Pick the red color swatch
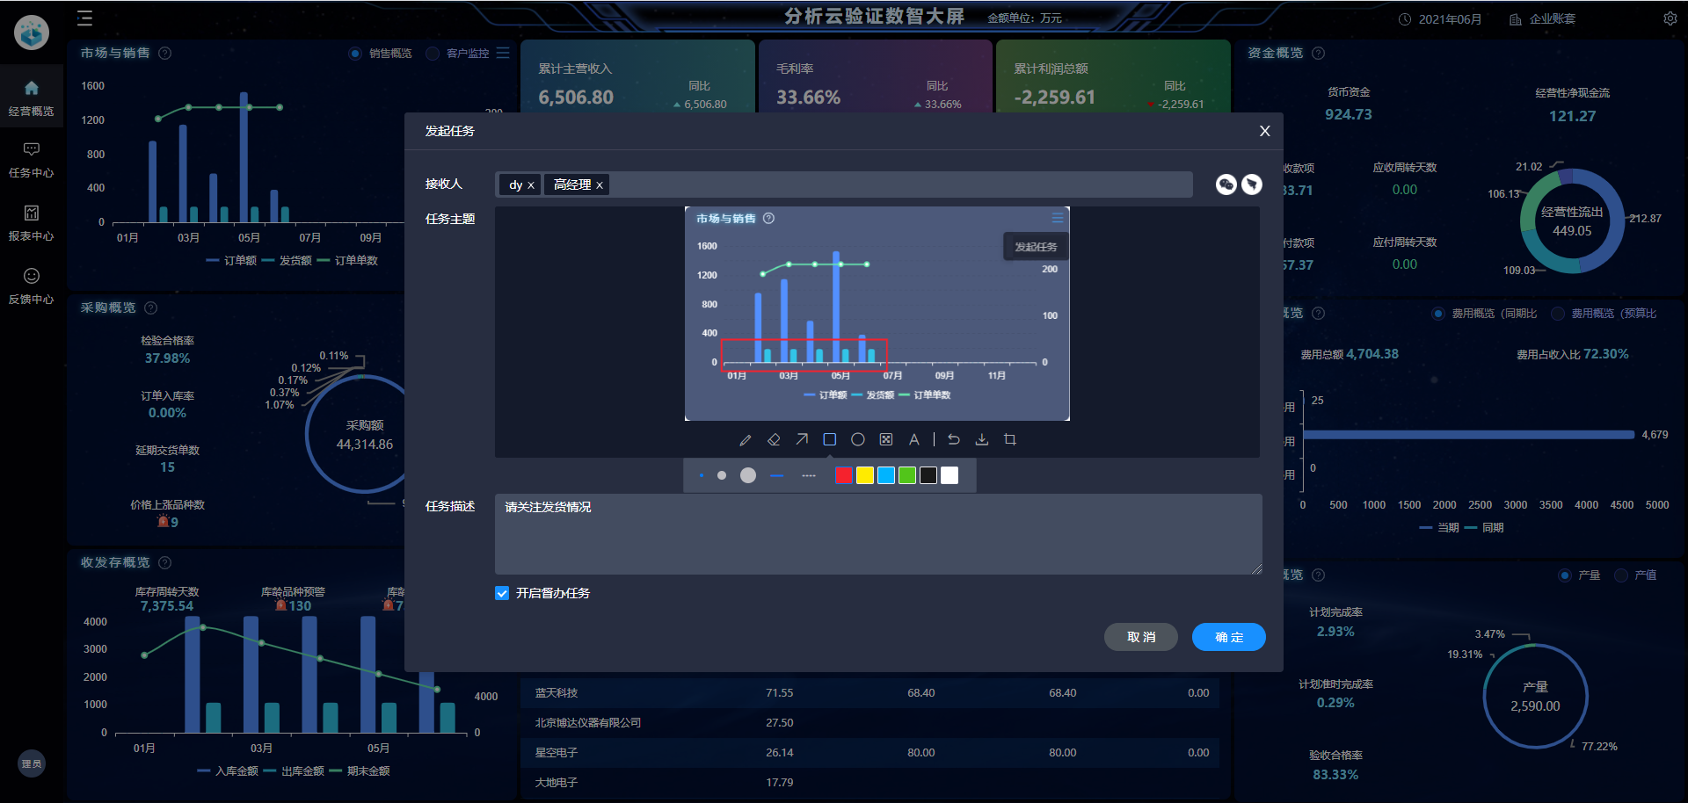Screen dimensions: 1688x803 (844, 475)
